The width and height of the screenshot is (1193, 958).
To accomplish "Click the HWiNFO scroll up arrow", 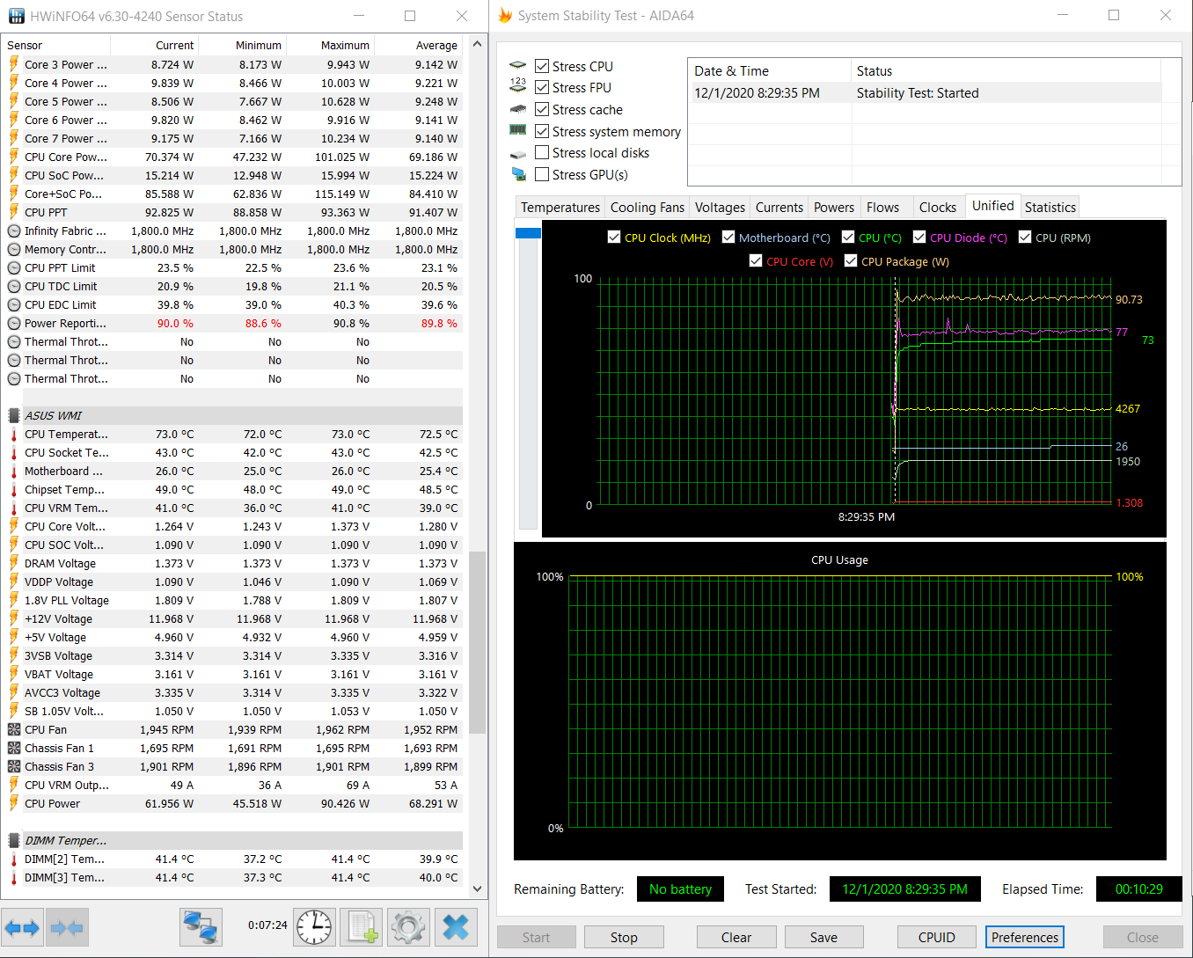I will click(478, 44).
